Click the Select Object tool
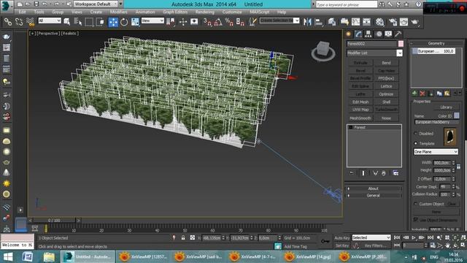This screenshot has height=263, width=467. click(x=66, y=22)
